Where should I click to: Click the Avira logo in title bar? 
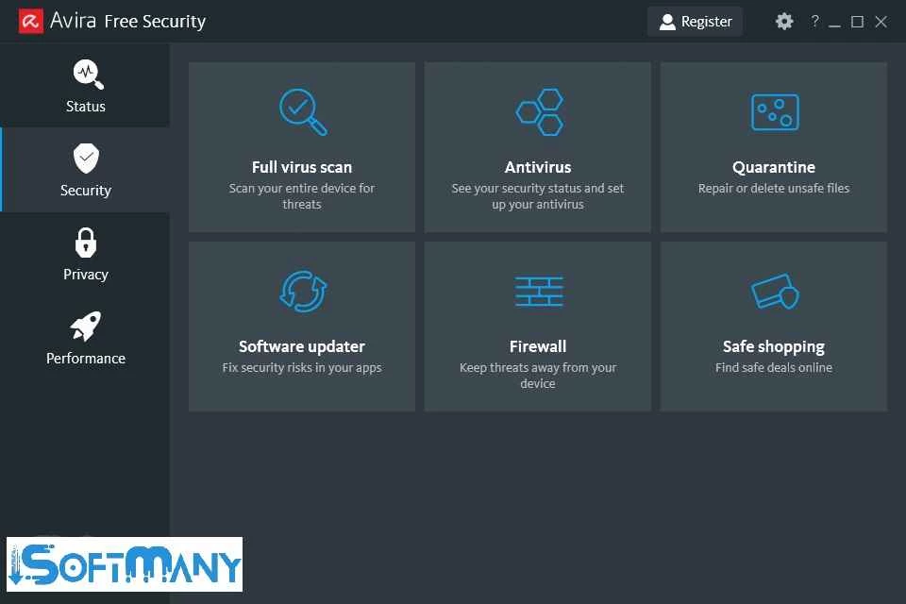click(x=31, y=21)
